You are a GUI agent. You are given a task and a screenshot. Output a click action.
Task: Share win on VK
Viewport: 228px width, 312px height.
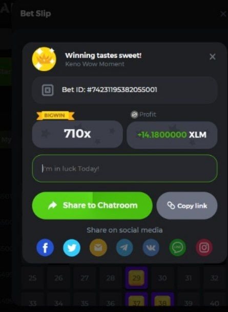pos(151,248)
